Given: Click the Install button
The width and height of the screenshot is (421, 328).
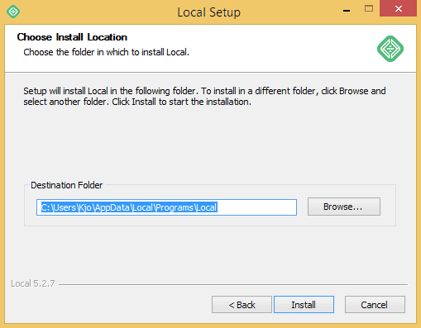Looking at the screenshot, I should pos(304,304).
